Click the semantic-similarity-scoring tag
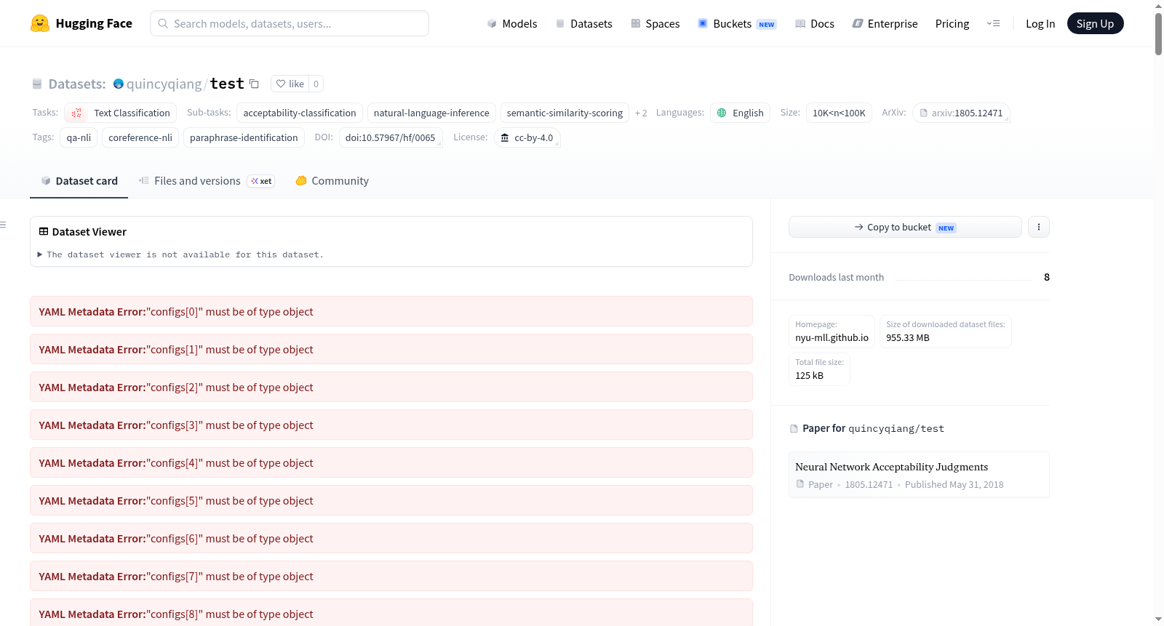1164x626 pixels. tap(565, 113)
